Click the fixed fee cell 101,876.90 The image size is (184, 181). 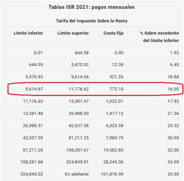112,174
